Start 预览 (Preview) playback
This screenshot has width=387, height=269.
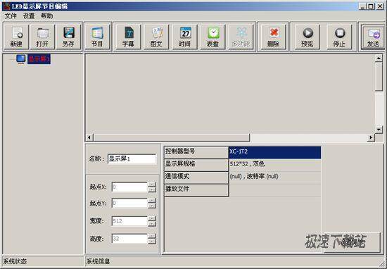(307, 37)
